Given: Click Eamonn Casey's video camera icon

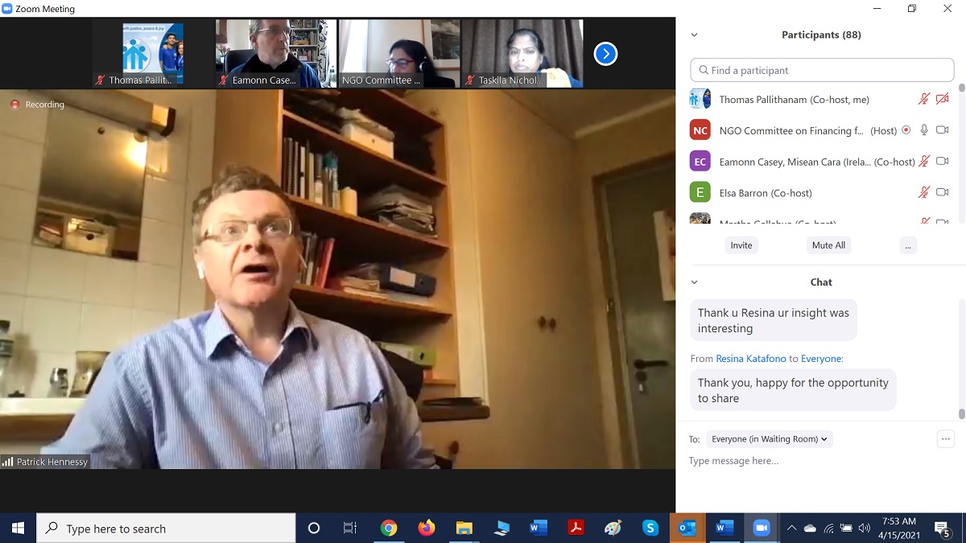Looking at the screenshot, I should pos(943,161).
